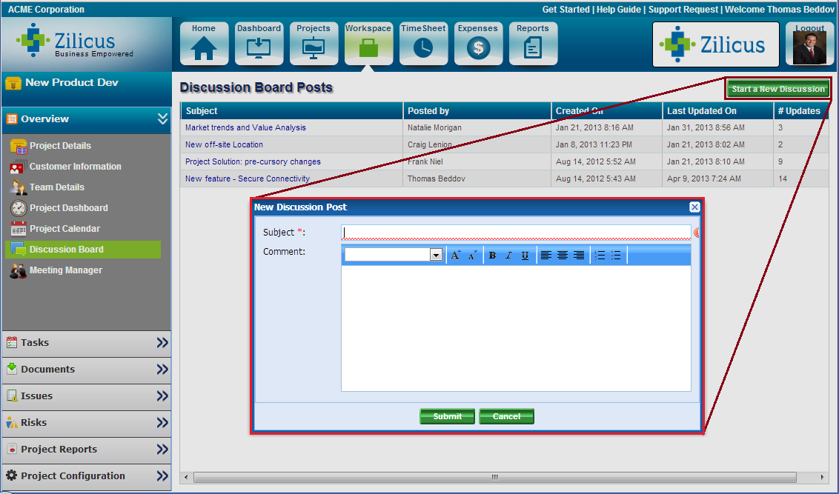Insert a numbered list in comment

(x=600, y=256)
